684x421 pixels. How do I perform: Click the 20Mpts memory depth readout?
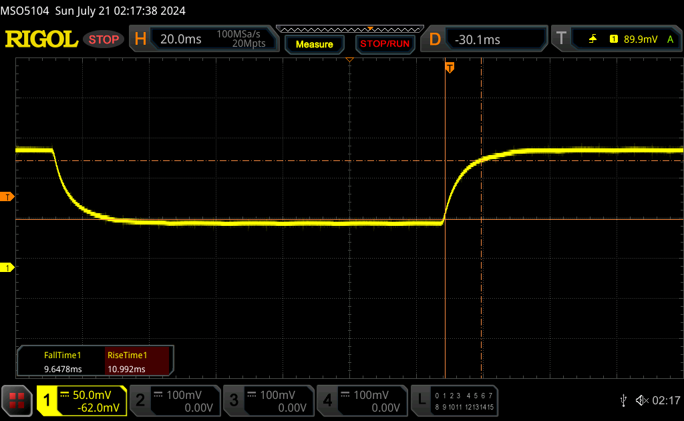(248, 43)
